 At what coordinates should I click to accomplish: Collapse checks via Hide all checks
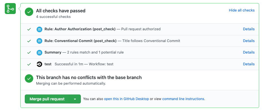coord(242,10)
